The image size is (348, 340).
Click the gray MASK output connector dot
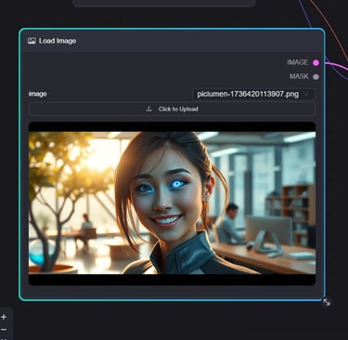tap(316, 77)
